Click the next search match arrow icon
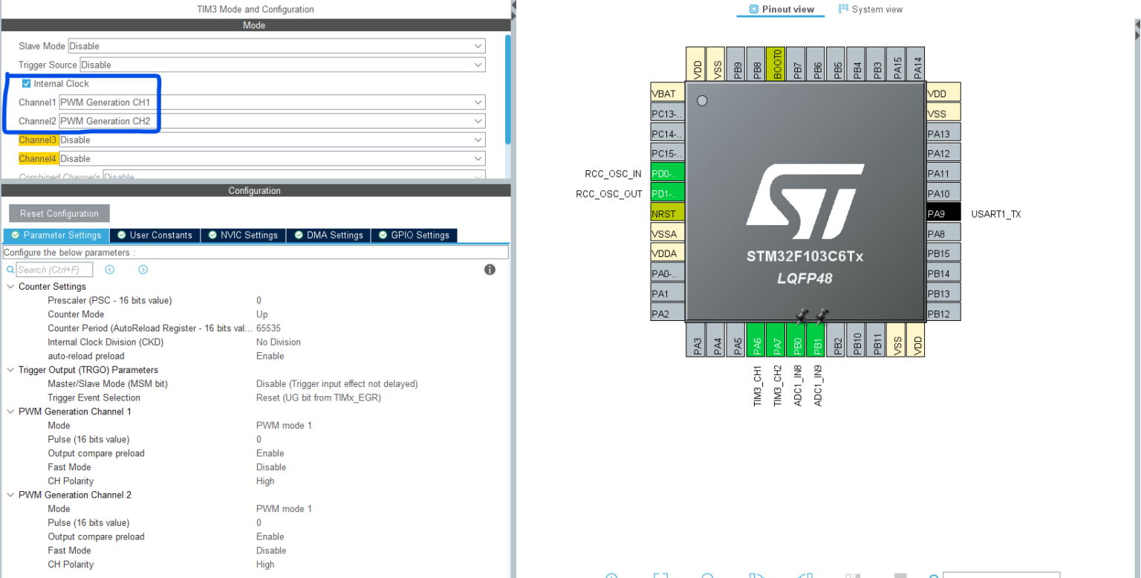Viewport: 1141px width, 578px height. [x=143, y=269]
